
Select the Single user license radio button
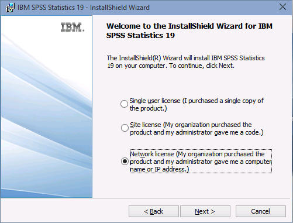tap(124, 104)
